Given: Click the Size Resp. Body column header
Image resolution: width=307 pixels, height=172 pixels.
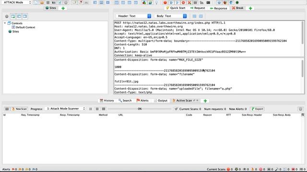Looking at the screenshot, I should tap(282, 115).
